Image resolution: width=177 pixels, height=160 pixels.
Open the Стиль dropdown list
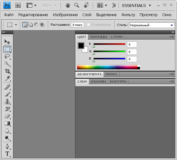[152, 25]
